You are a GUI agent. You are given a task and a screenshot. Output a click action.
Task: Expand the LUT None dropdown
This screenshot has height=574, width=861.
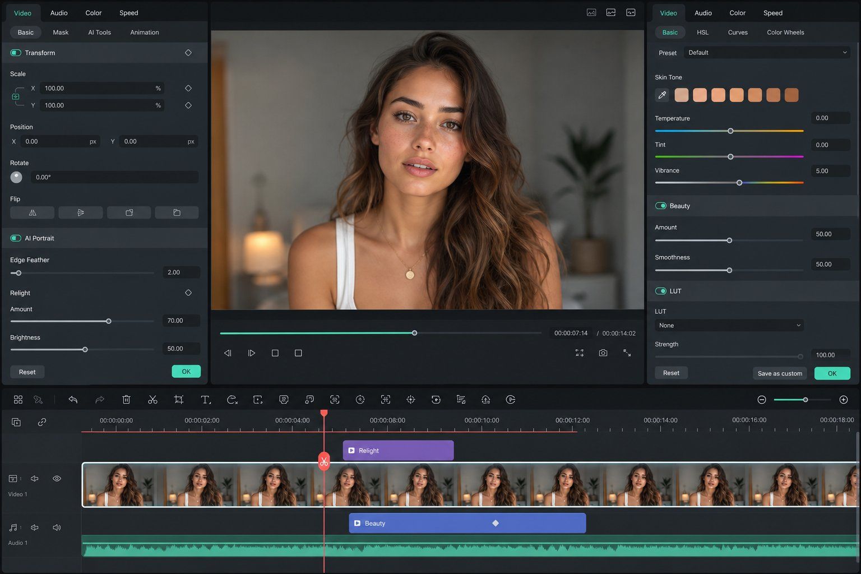pos(729,325)
